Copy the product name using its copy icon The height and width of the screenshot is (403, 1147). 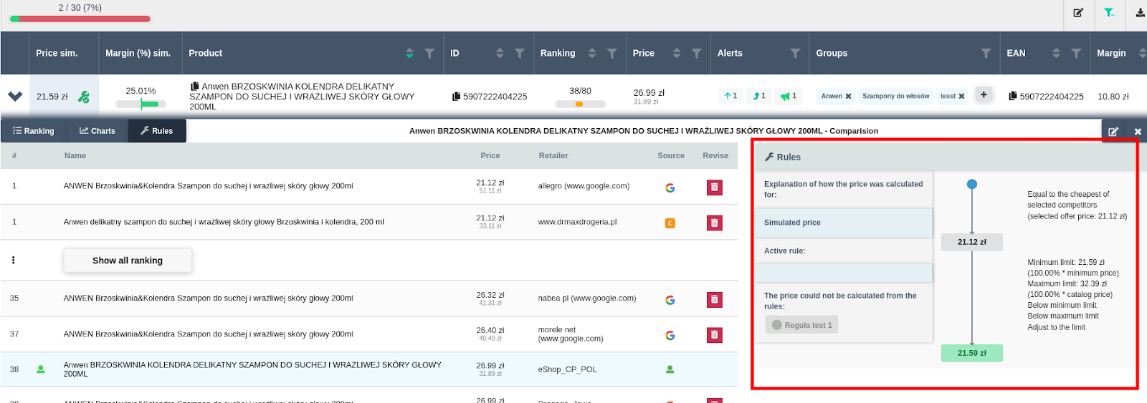tap(194, 87)
